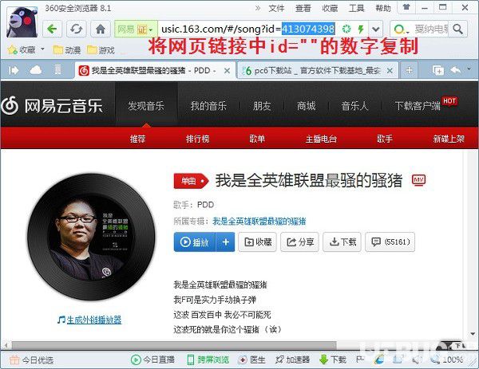
Task: Add song to playlist with plus button
Action: (x=225, y=241)
